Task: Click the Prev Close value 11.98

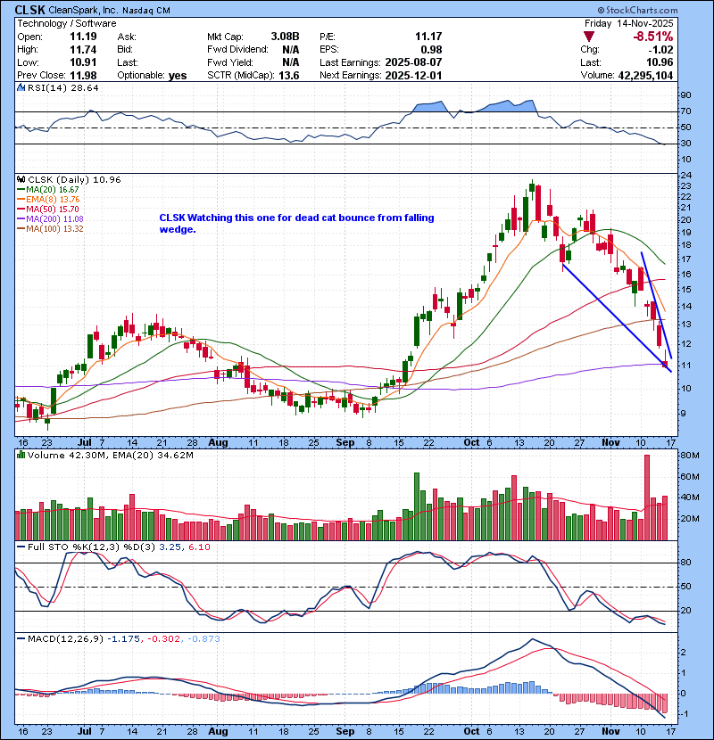Action: pos(83,75)
